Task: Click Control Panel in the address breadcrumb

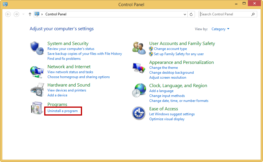Action: pyautogui.click(x=56, y=14)
